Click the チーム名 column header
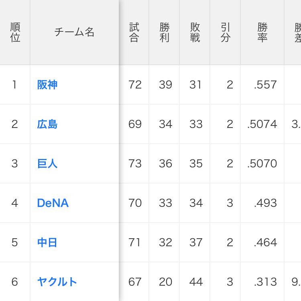The image size is (301, 301). coord(75,32)
